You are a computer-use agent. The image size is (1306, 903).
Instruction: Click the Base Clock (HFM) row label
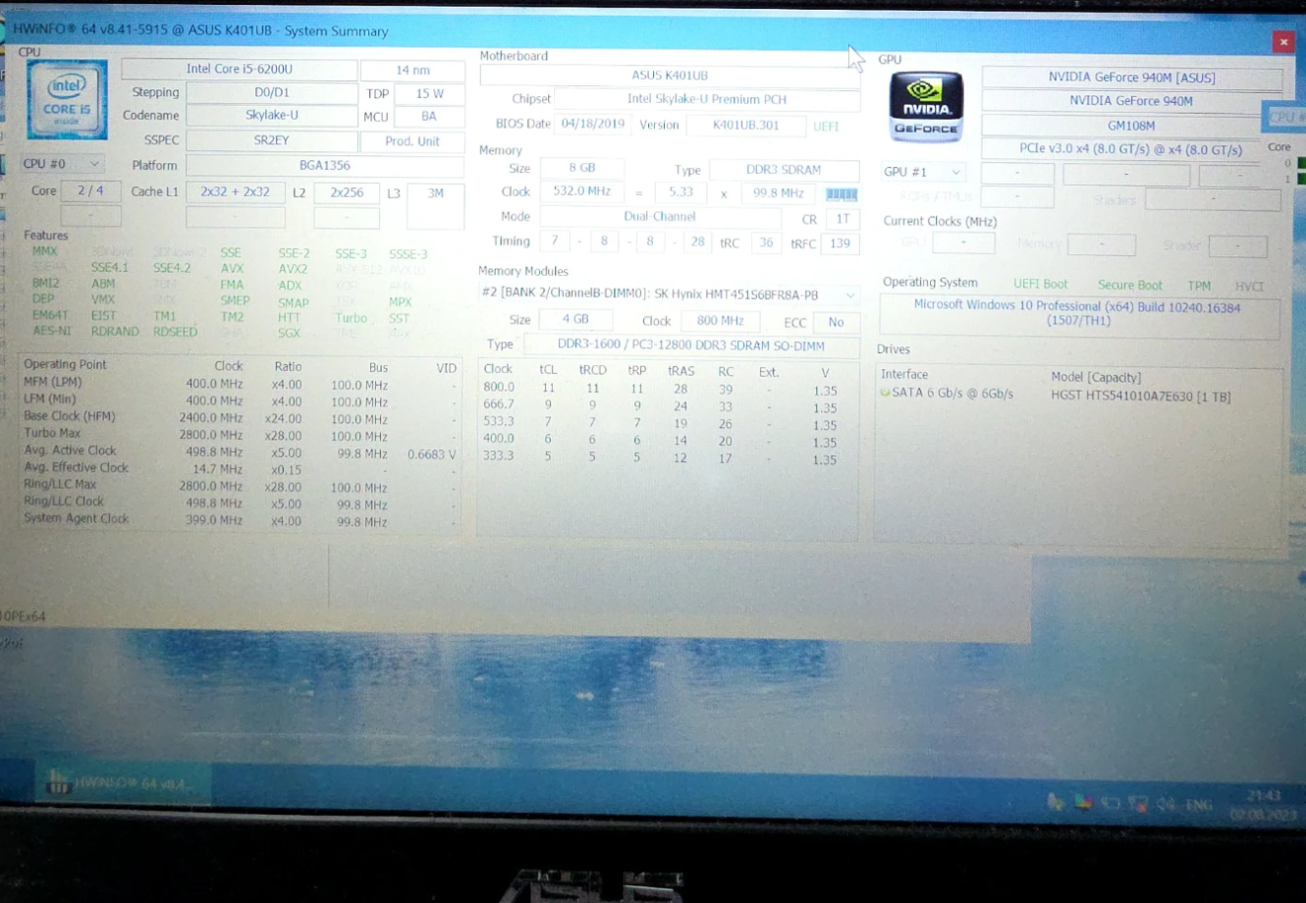[69, 416]
